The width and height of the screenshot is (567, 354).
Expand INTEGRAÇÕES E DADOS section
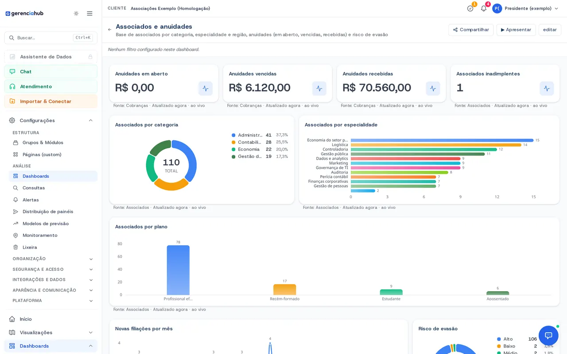click(53, 280)
